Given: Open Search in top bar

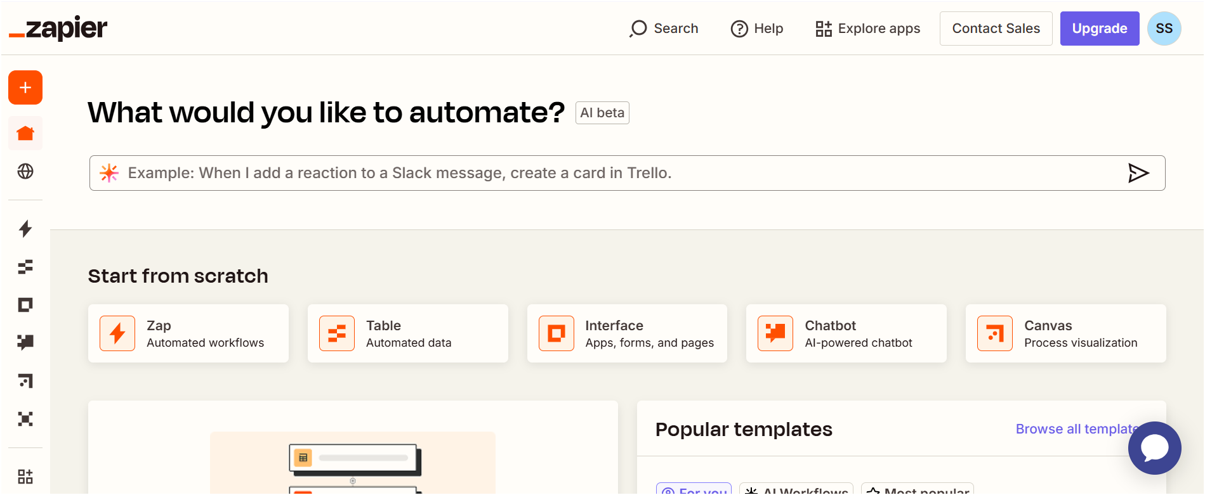Looking at the screenshot, I should 664,29.
